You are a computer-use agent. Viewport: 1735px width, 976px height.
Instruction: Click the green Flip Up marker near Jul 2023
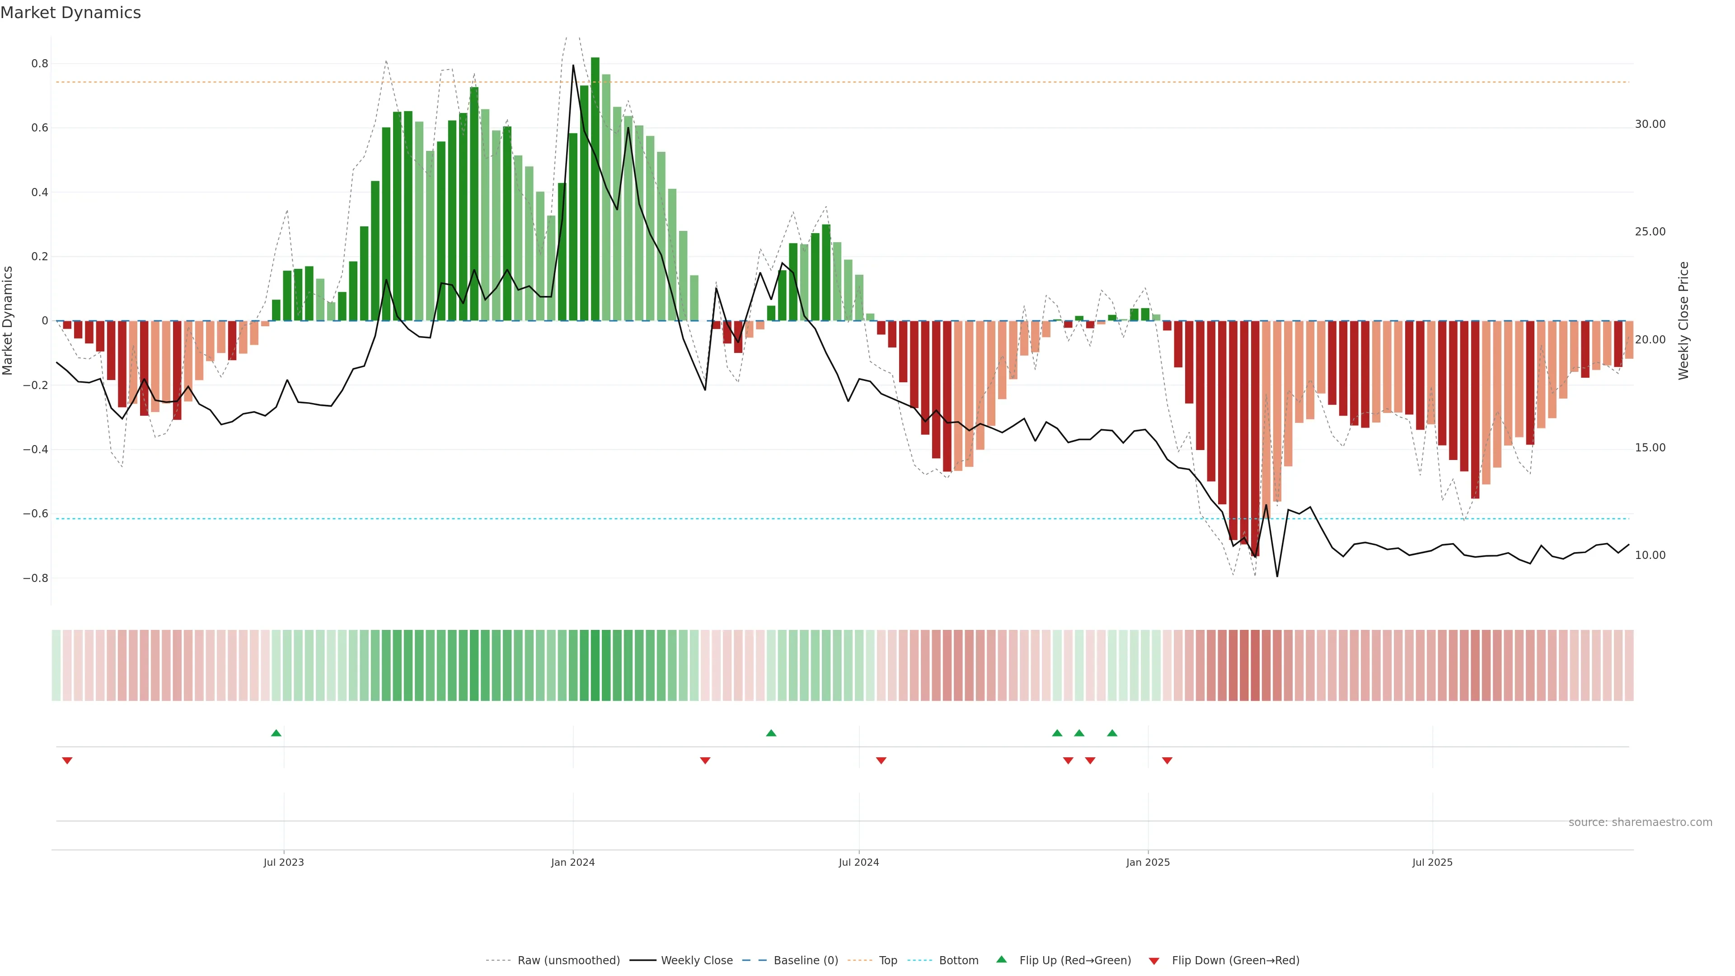(276, 733)
